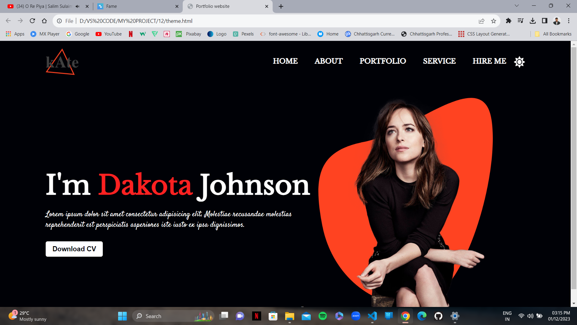Close the Portfolio website tab
Screen dimensions: 577x325
point(267,6)
